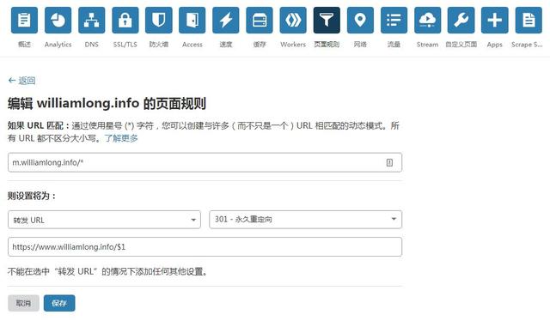The height and width of the screenshot is (321, 550).
Task: Open the 速度 lightning bolt icon
Action: click(226, 20)
